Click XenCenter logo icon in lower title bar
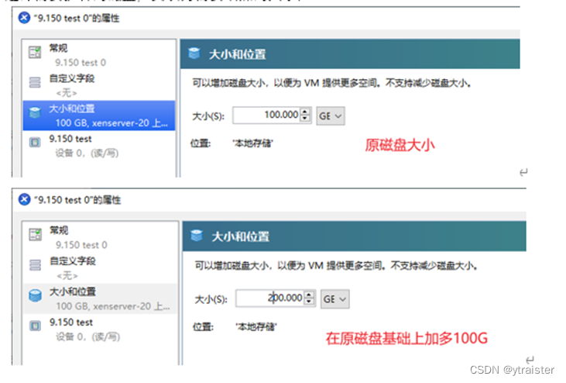Viewport: 566px width, 383px height. pos(25,199)
